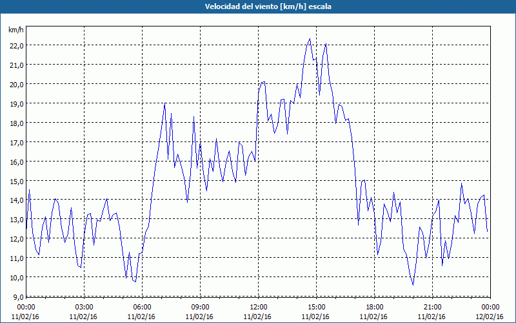Click the 13,0 y-axis label
516x323 pixels.
coord(17,220)
